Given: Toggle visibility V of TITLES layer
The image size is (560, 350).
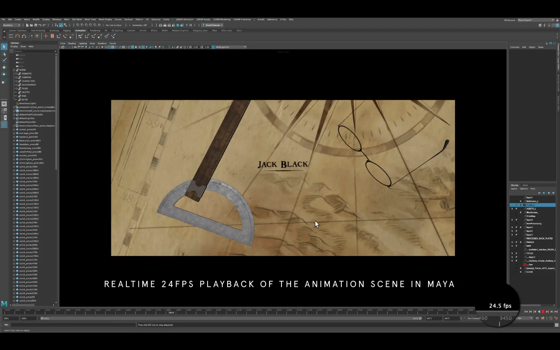Looking at the screenshot, I should click(512, 253).
